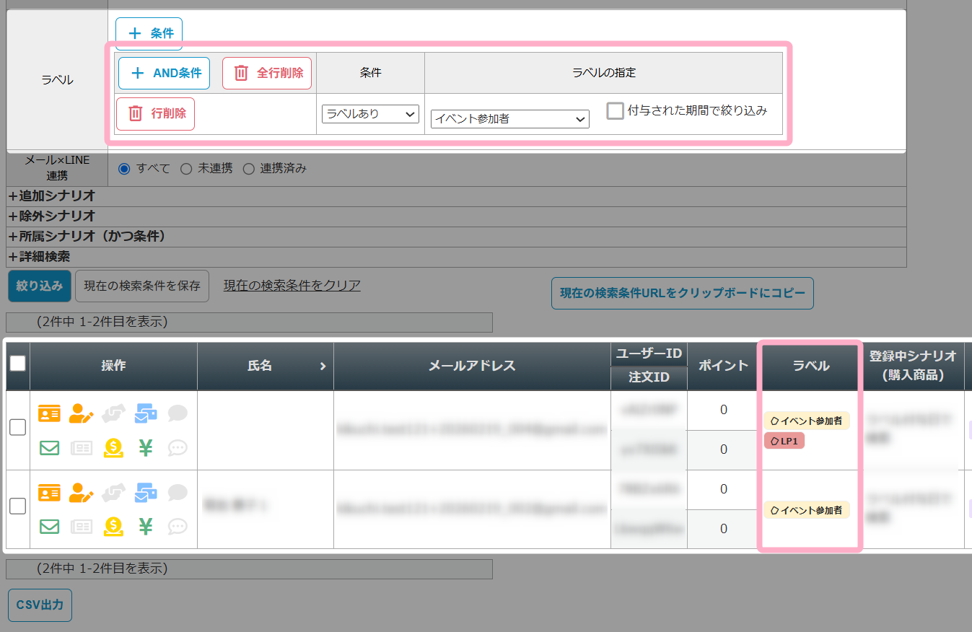Click the green envelope icon in the LP1 row
The height and width of the screenshot is (632, 972).
49,448
